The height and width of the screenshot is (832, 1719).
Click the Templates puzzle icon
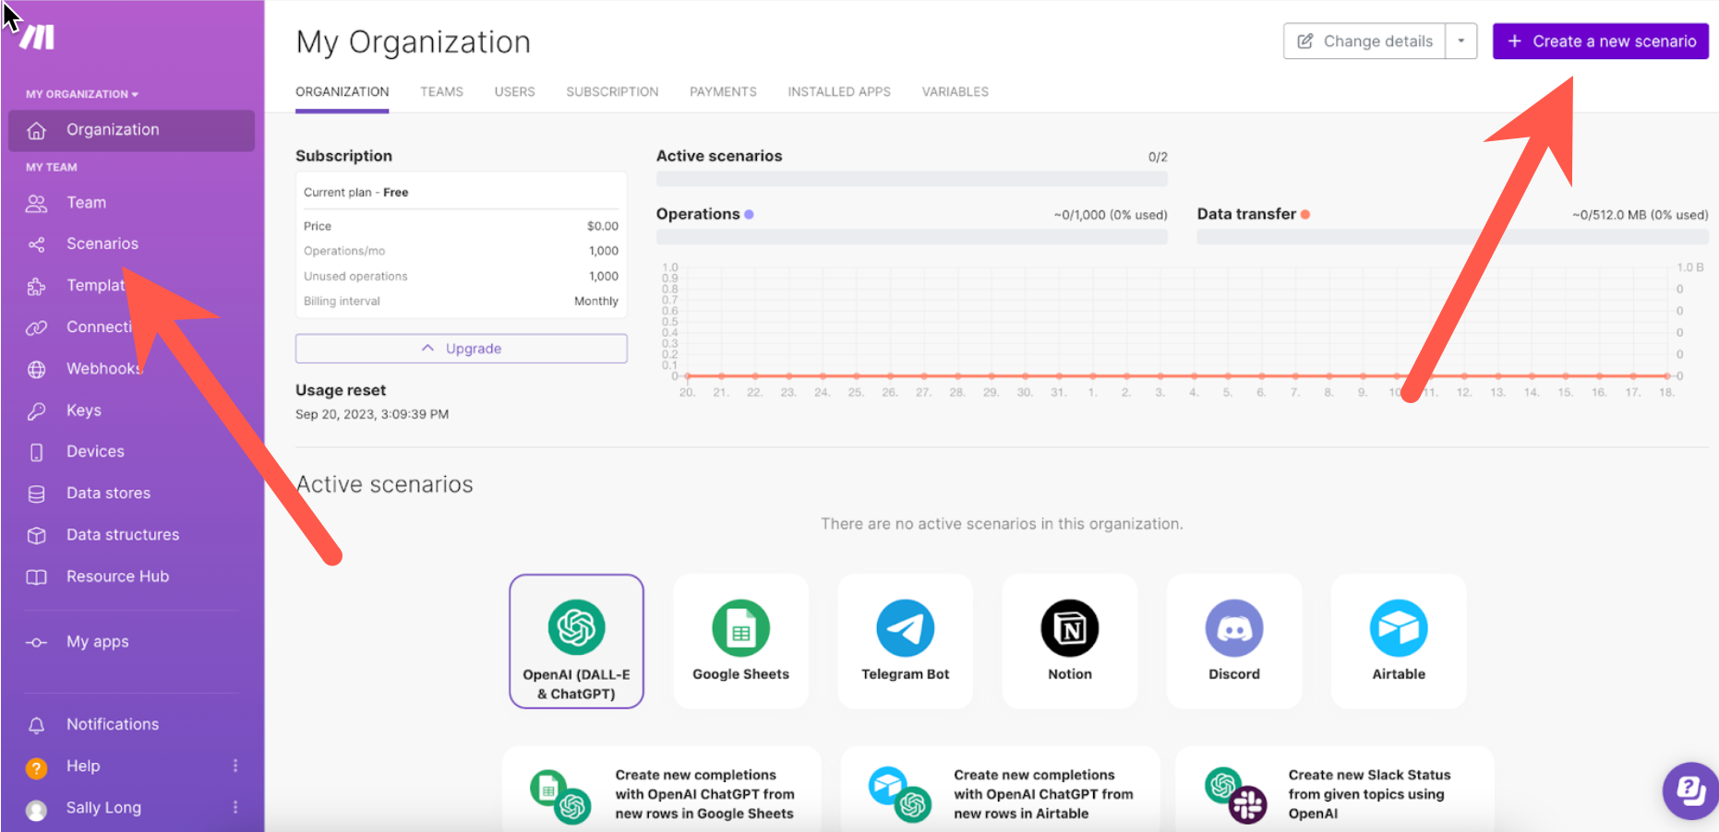point(36,287)
